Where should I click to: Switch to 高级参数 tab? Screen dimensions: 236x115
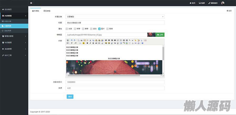47,11
